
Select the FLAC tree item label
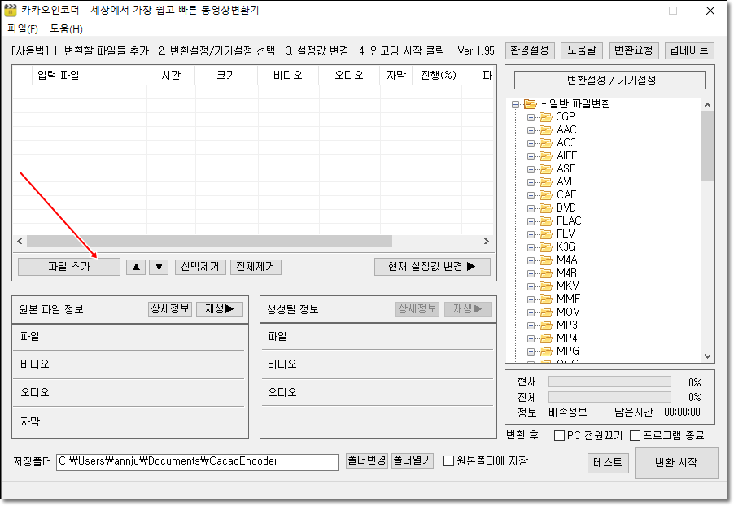(x=569, y=221)
